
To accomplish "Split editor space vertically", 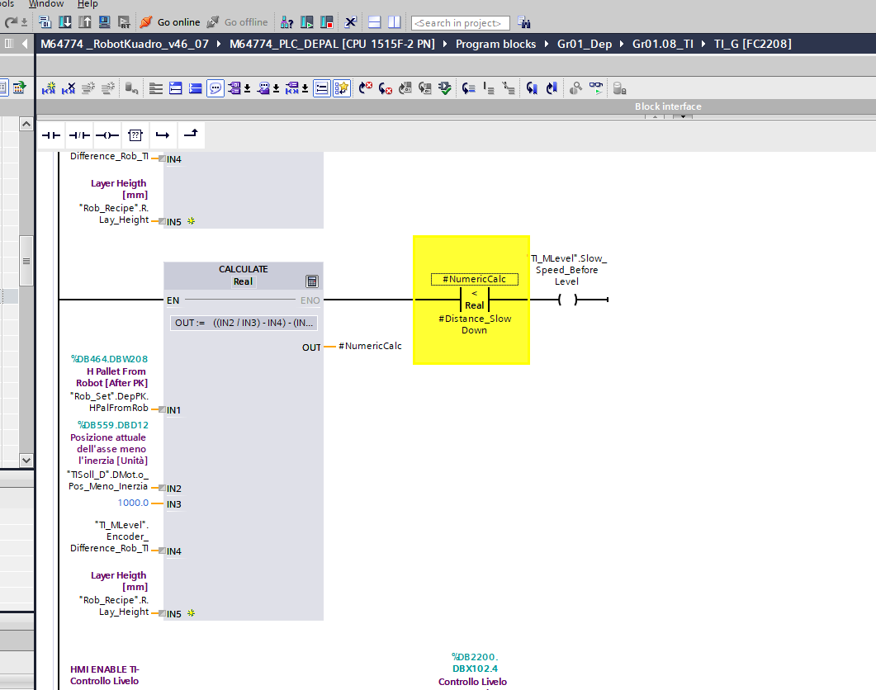I will (x=395, y=22).
